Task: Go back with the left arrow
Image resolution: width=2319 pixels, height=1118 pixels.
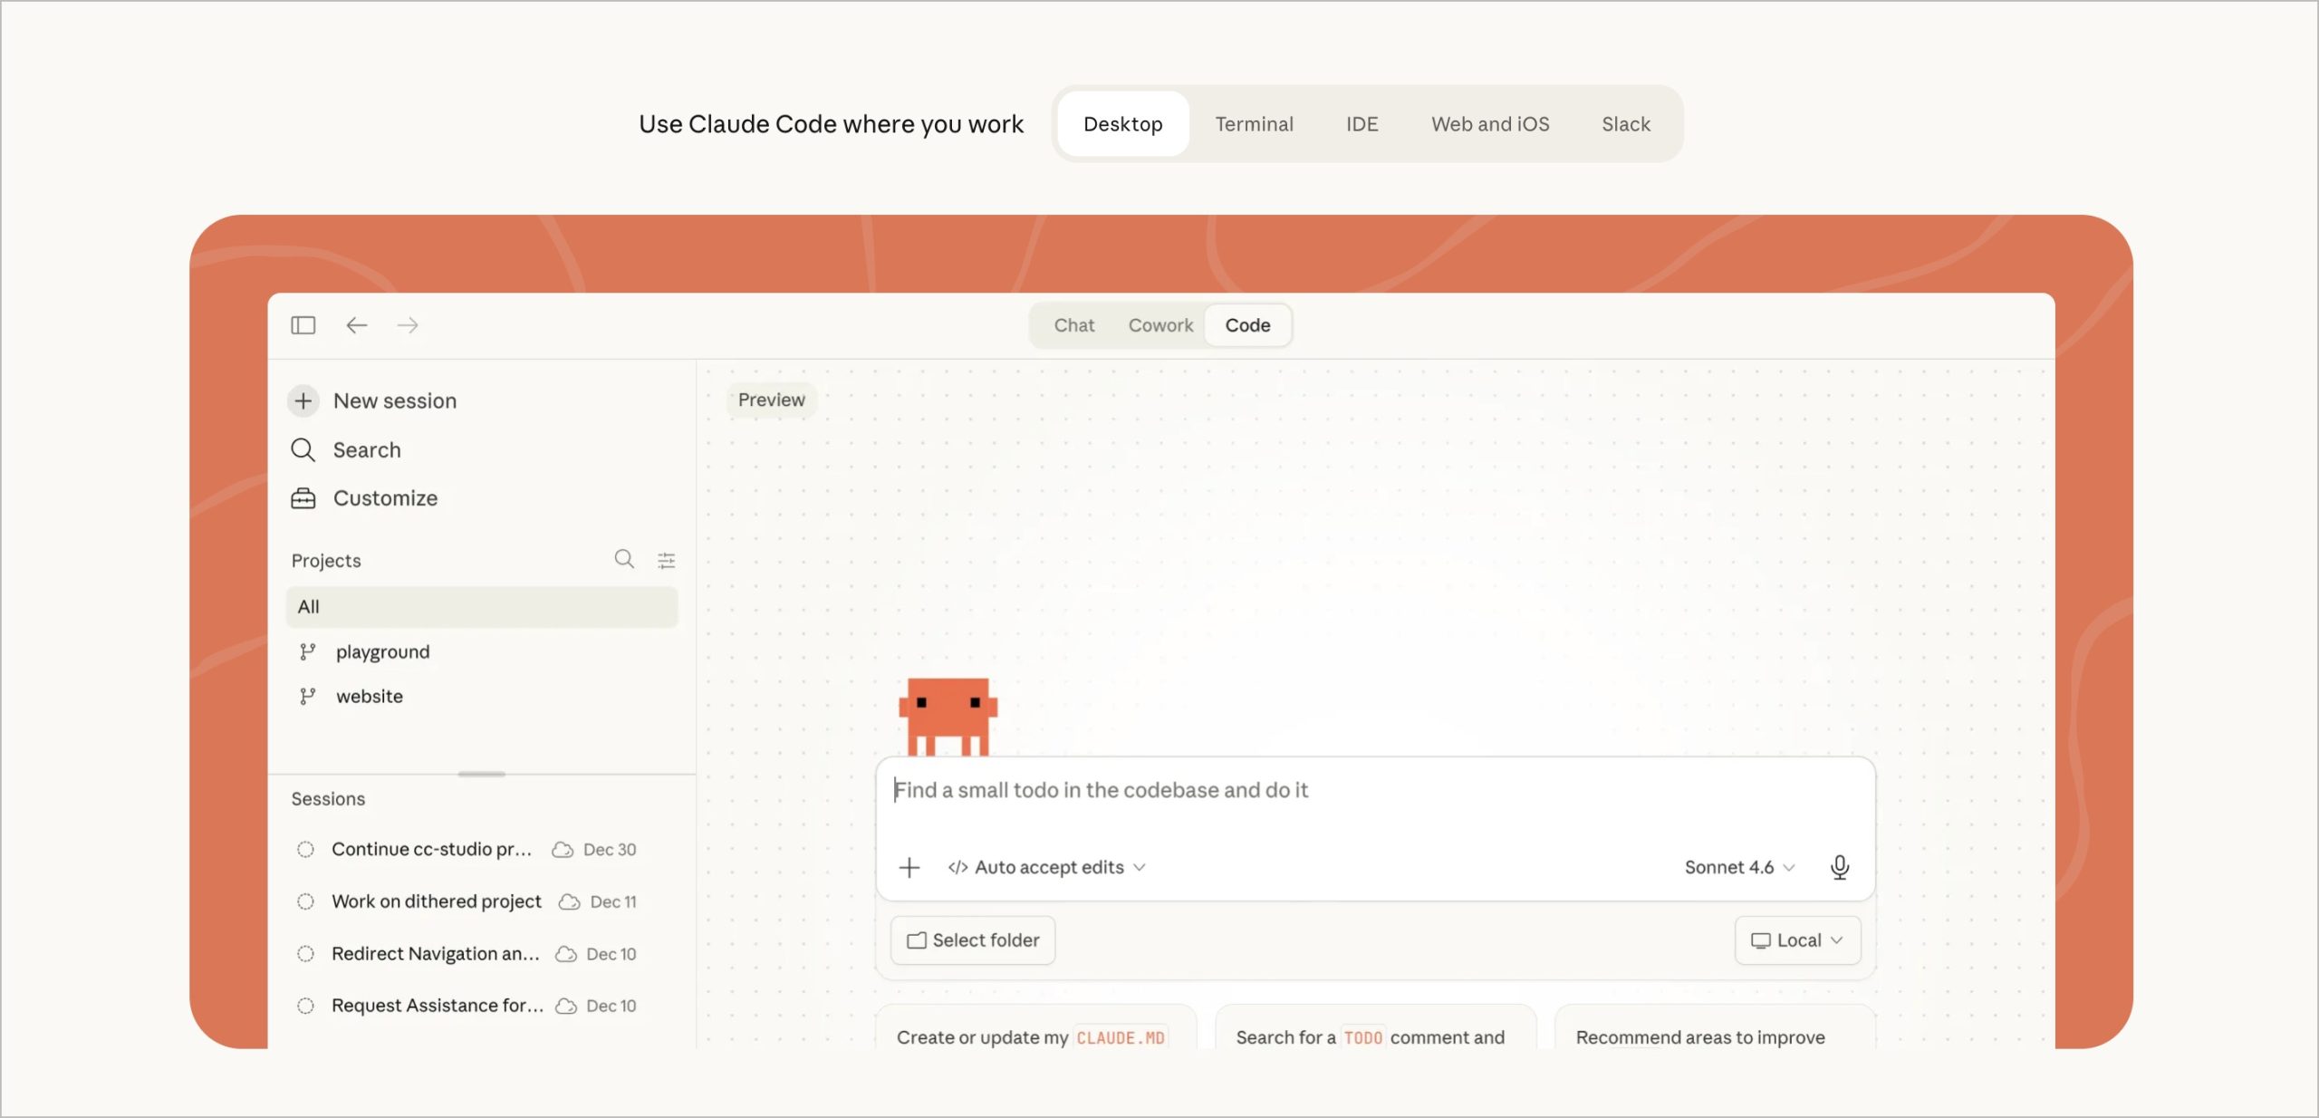Action: (356, 325)
